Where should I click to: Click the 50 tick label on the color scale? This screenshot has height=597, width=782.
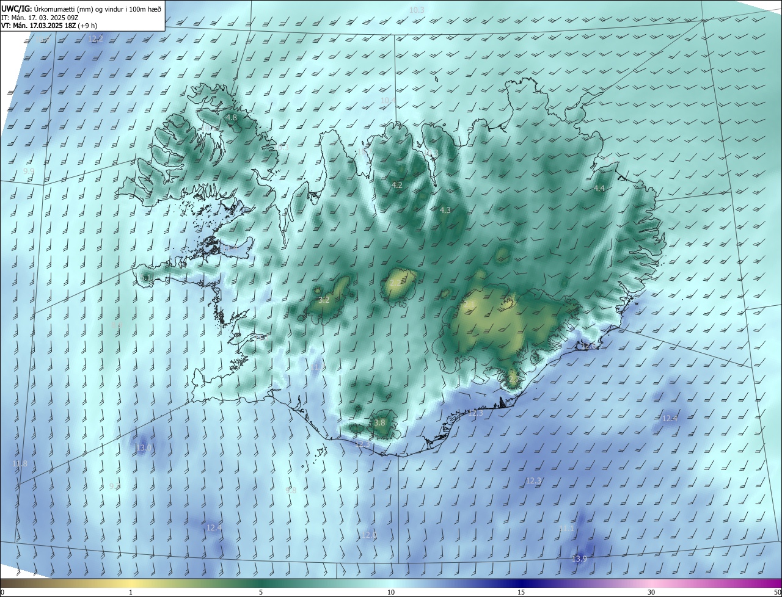tap(777, 593)
